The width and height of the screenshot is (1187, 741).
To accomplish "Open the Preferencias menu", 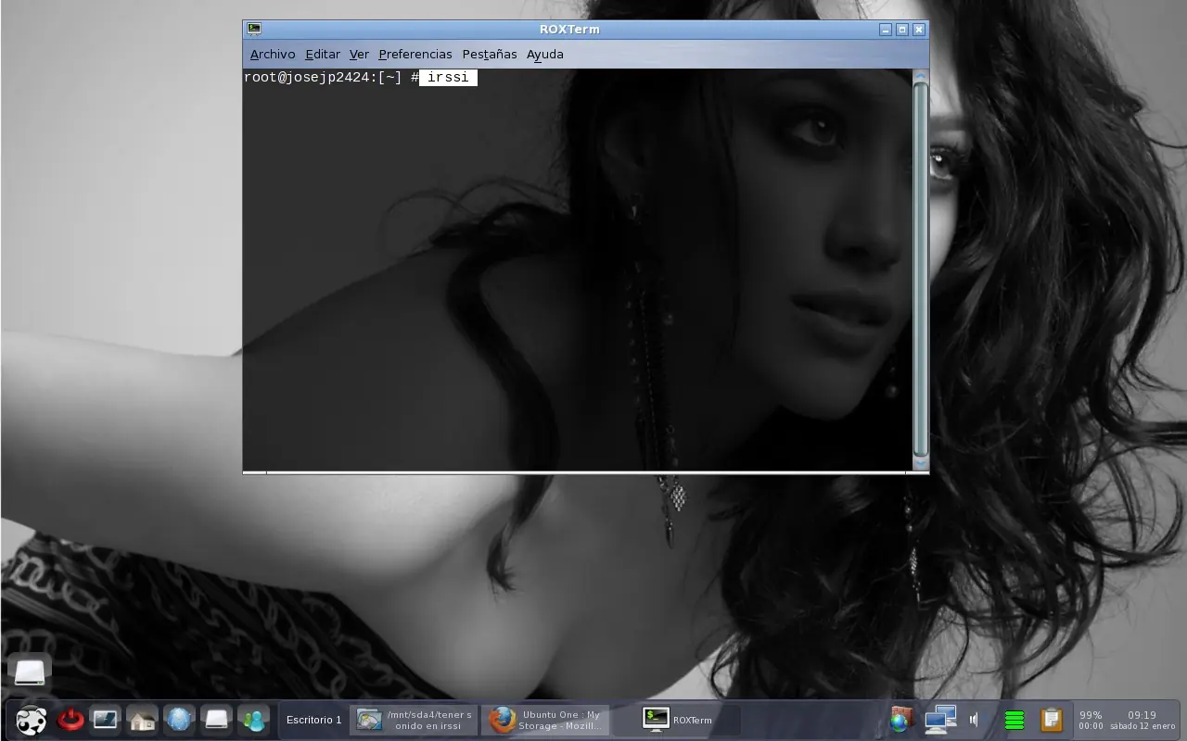I will coord(415,55).
